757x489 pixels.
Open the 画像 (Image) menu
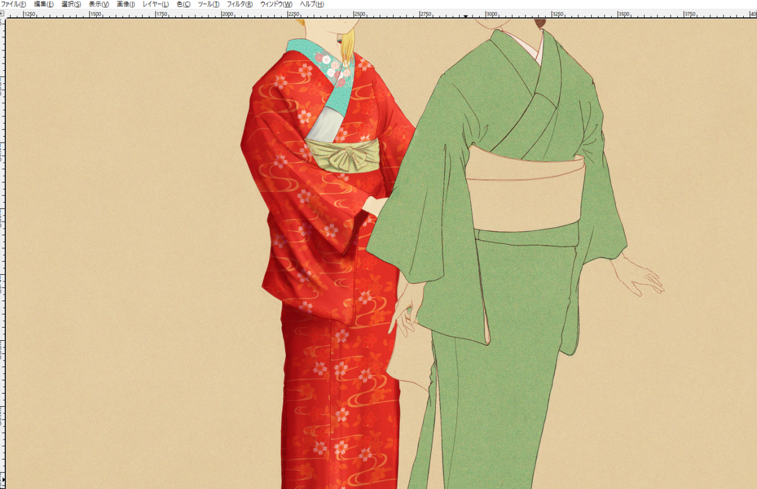[125, 4]
